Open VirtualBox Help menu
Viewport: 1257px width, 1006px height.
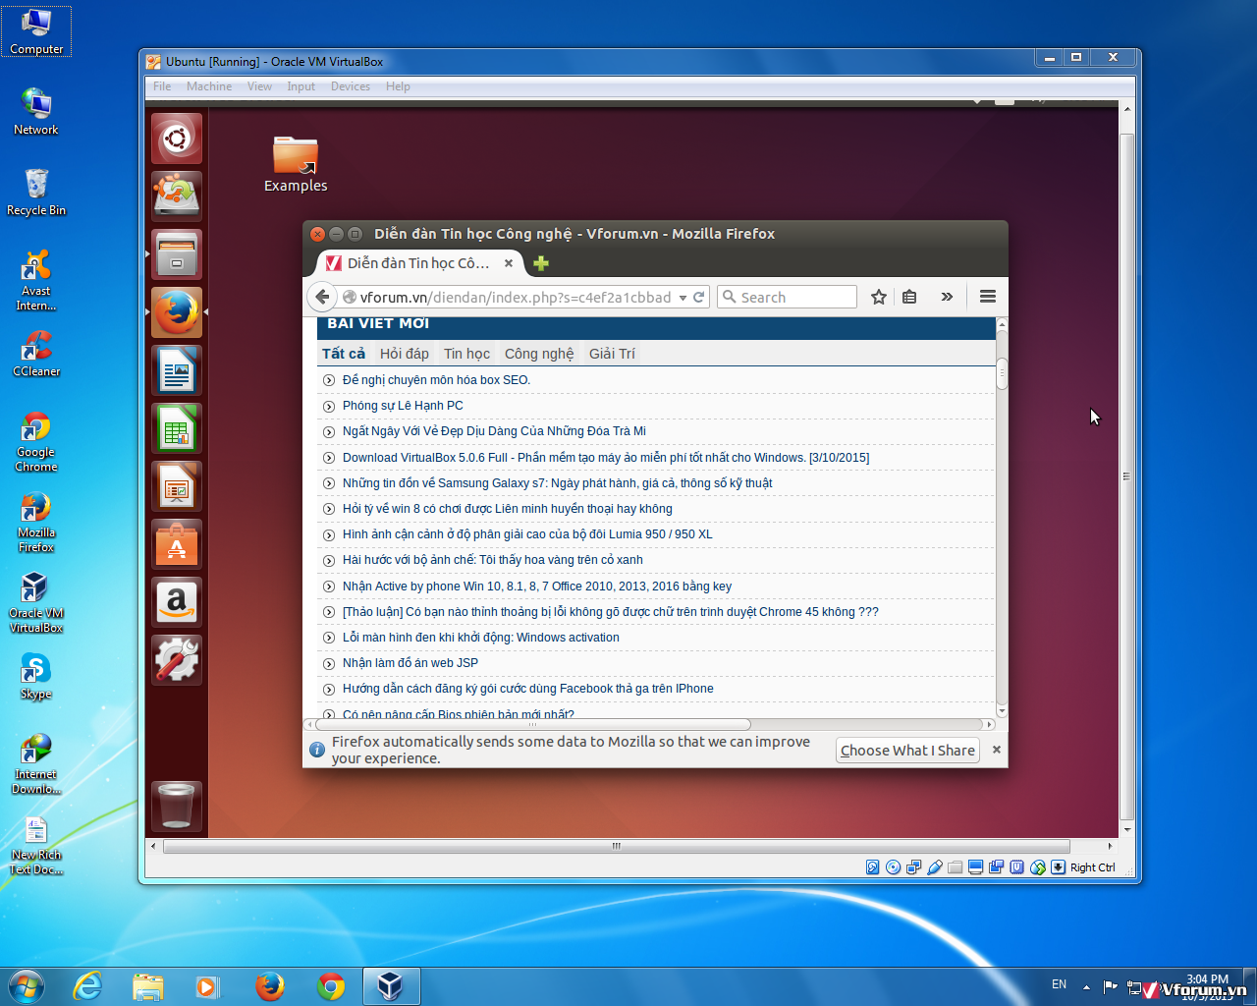[398, 86]
